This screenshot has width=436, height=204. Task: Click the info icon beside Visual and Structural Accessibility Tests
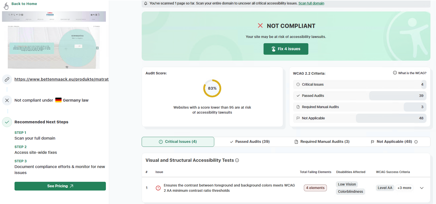(237, 160)
